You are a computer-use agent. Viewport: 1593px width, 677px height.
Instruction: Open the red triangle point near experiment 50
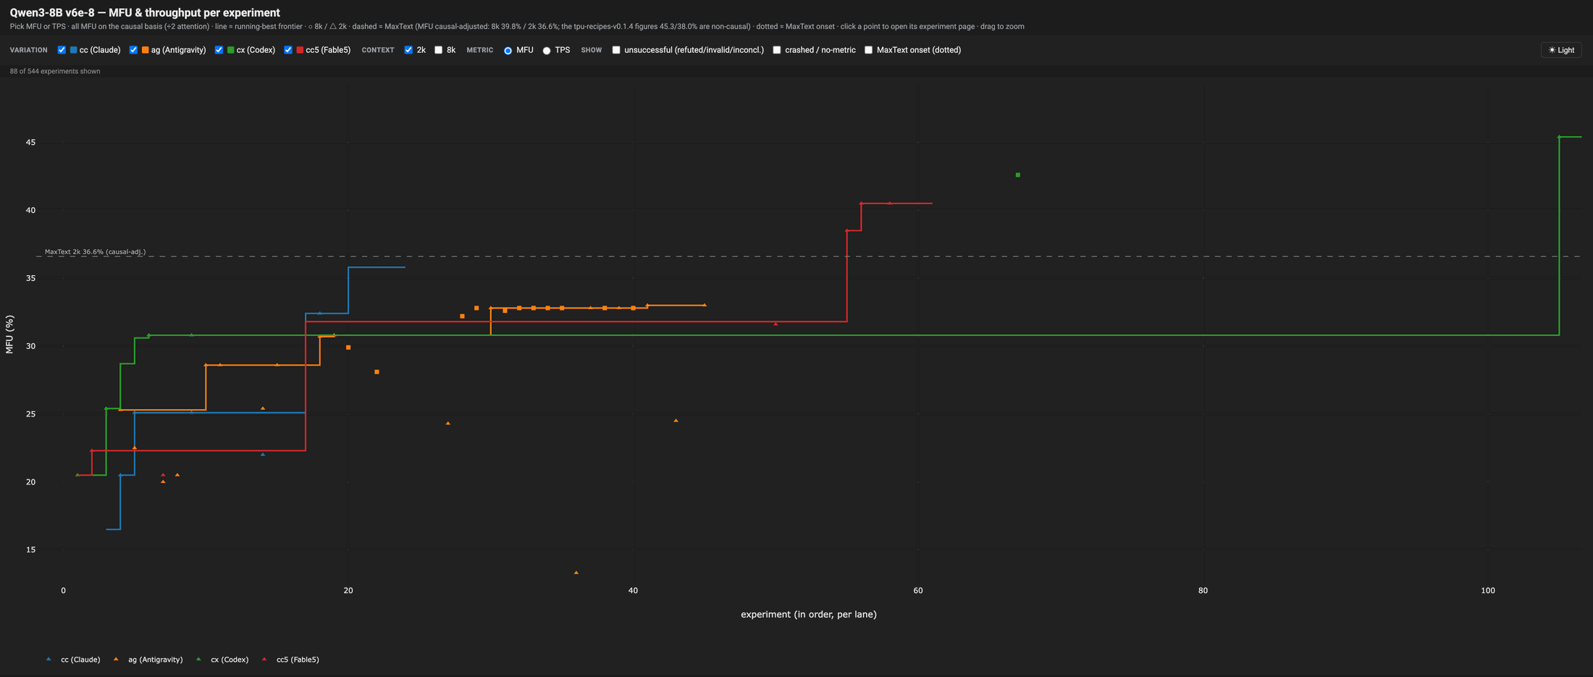click(776, 324)
